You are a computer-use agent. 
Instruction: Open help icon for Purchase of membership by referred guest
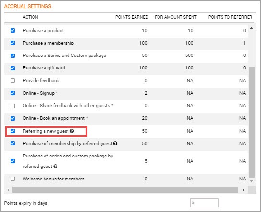pos(115,144)
